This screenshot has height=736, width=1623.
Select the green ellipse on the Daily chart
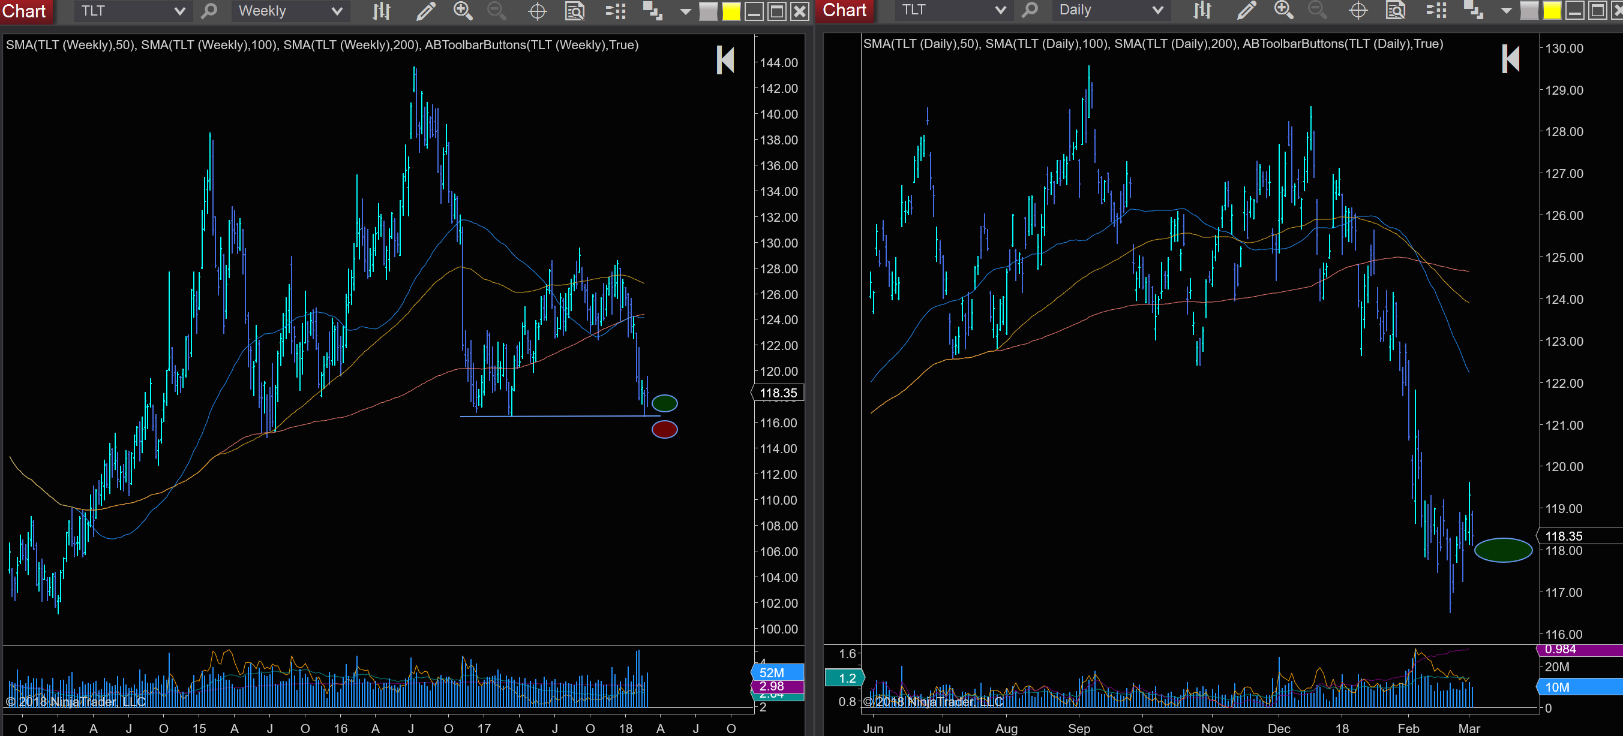pos(1502,550)
